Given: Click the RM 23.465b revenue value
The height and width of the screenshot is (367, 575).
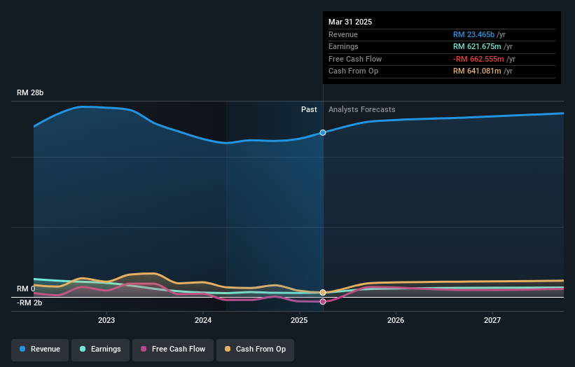Looking at the screenshot, I should (473, 34).
